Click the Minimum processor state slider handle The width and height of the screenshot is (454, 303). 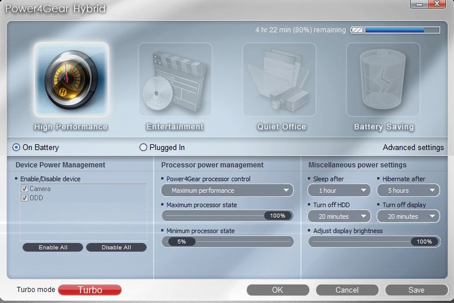coord(181,241)
